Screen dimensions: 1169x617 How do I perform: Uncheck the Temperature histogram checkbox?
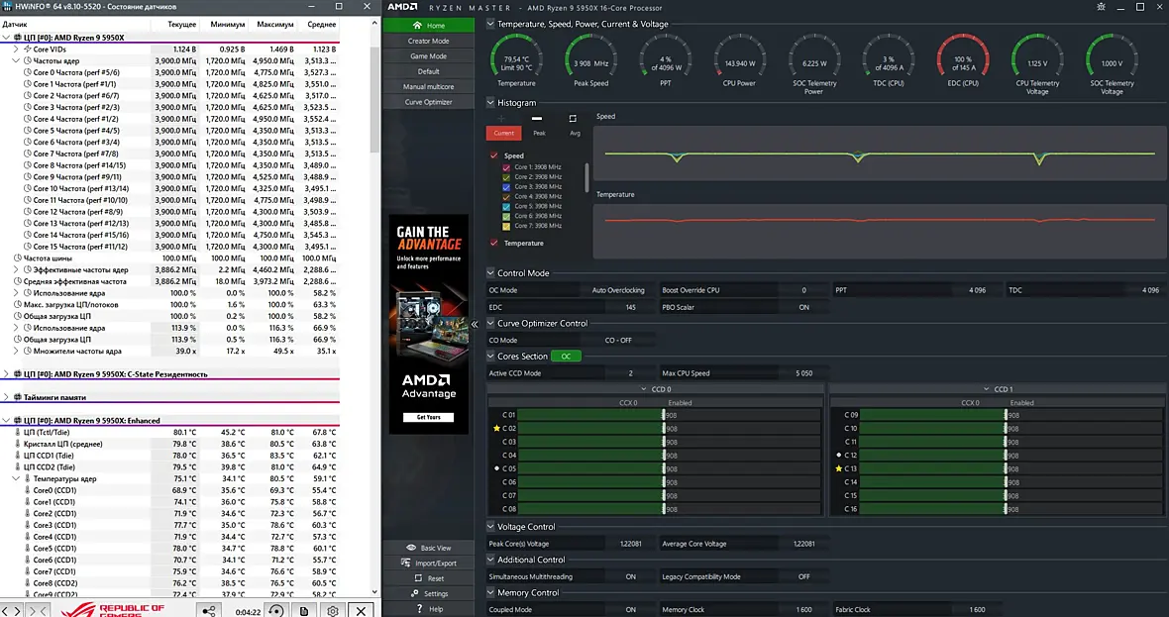pos(493,243)
